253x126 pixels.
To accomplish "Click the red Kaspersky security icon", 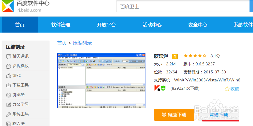I will point(157,88).
